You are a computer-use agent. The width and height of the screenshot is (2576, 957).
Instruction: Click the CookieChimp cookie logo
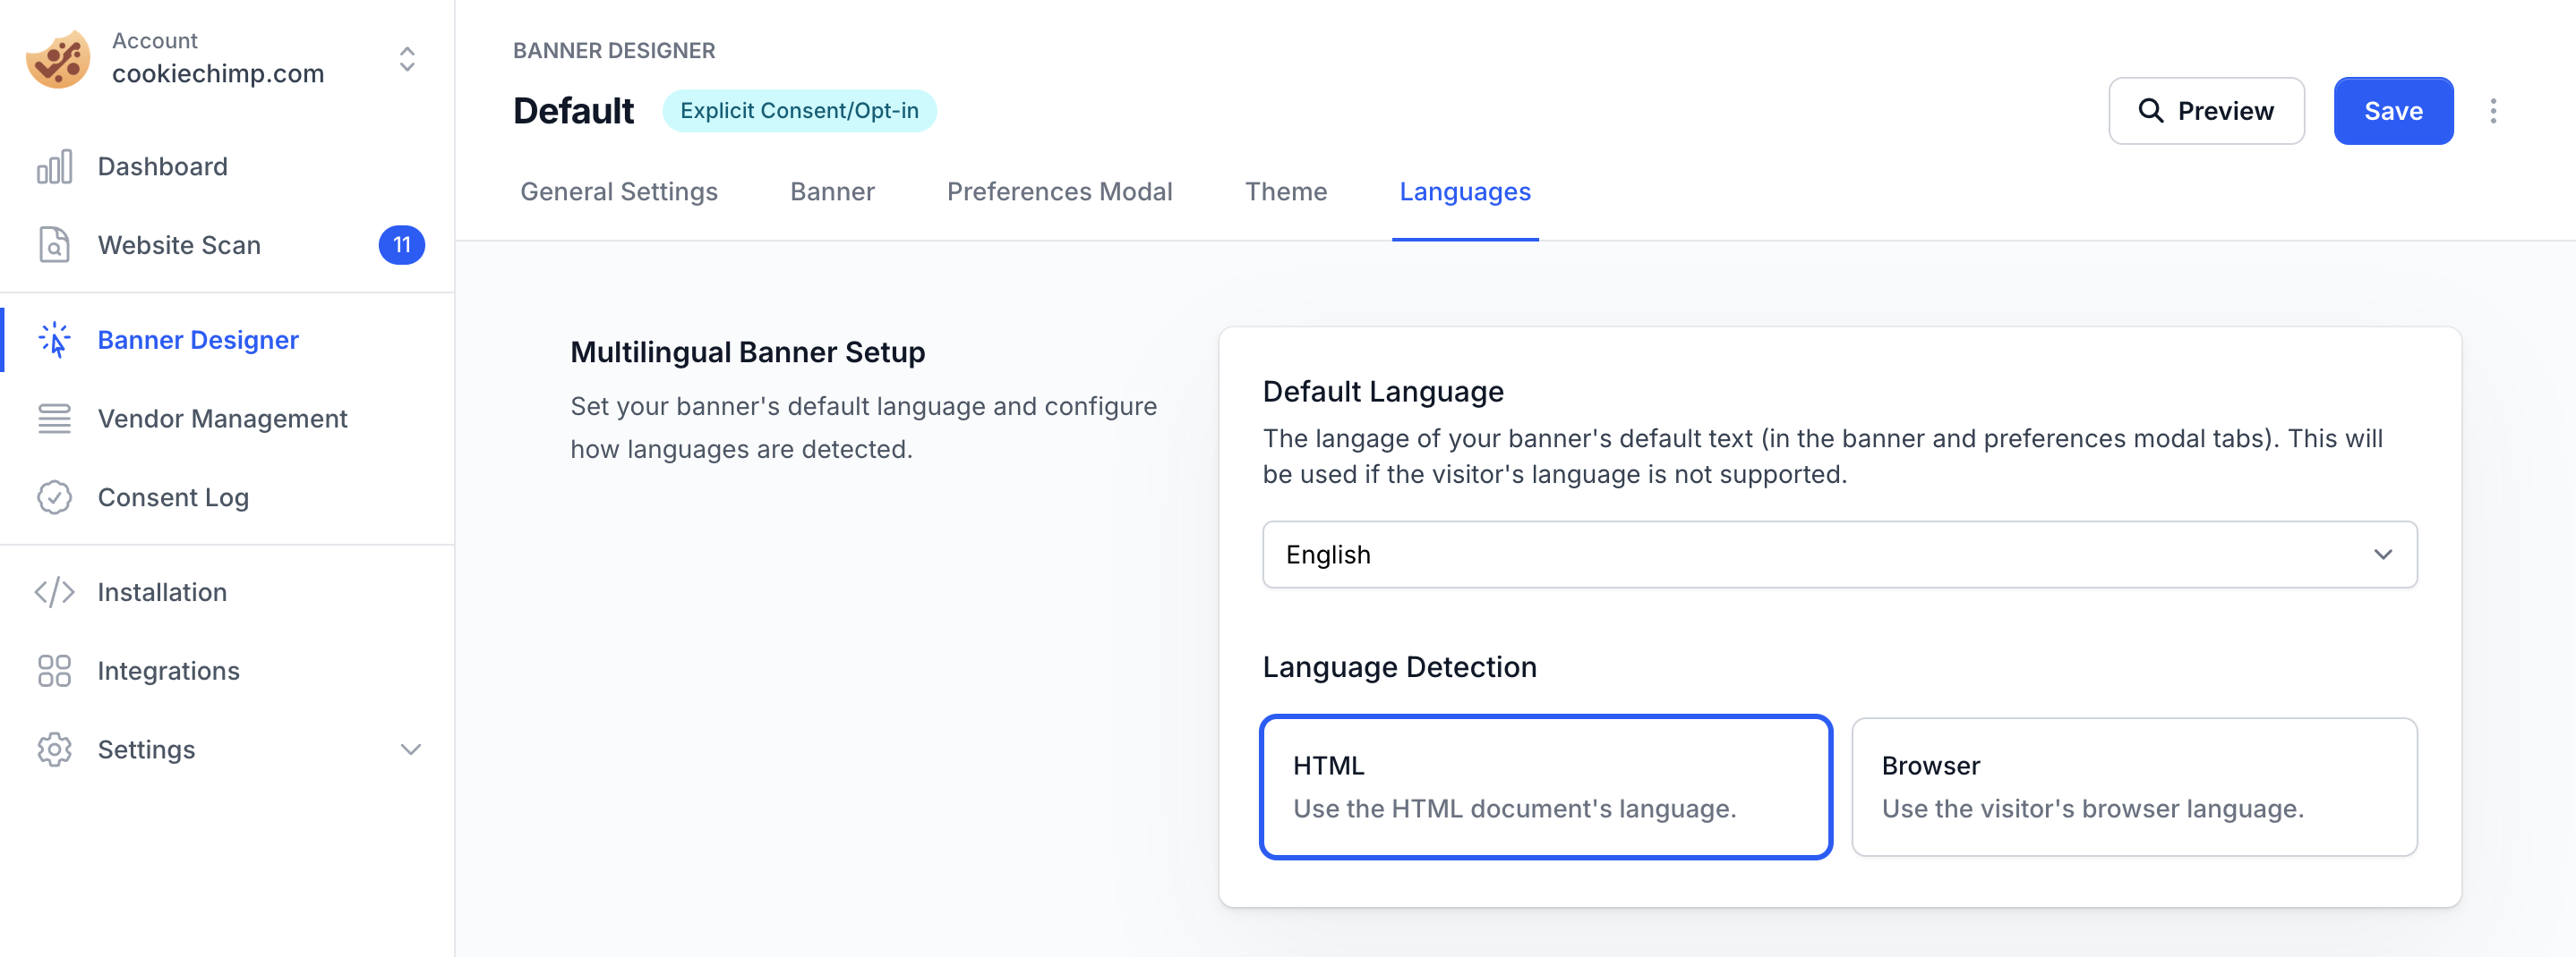(x=58, y=59)
